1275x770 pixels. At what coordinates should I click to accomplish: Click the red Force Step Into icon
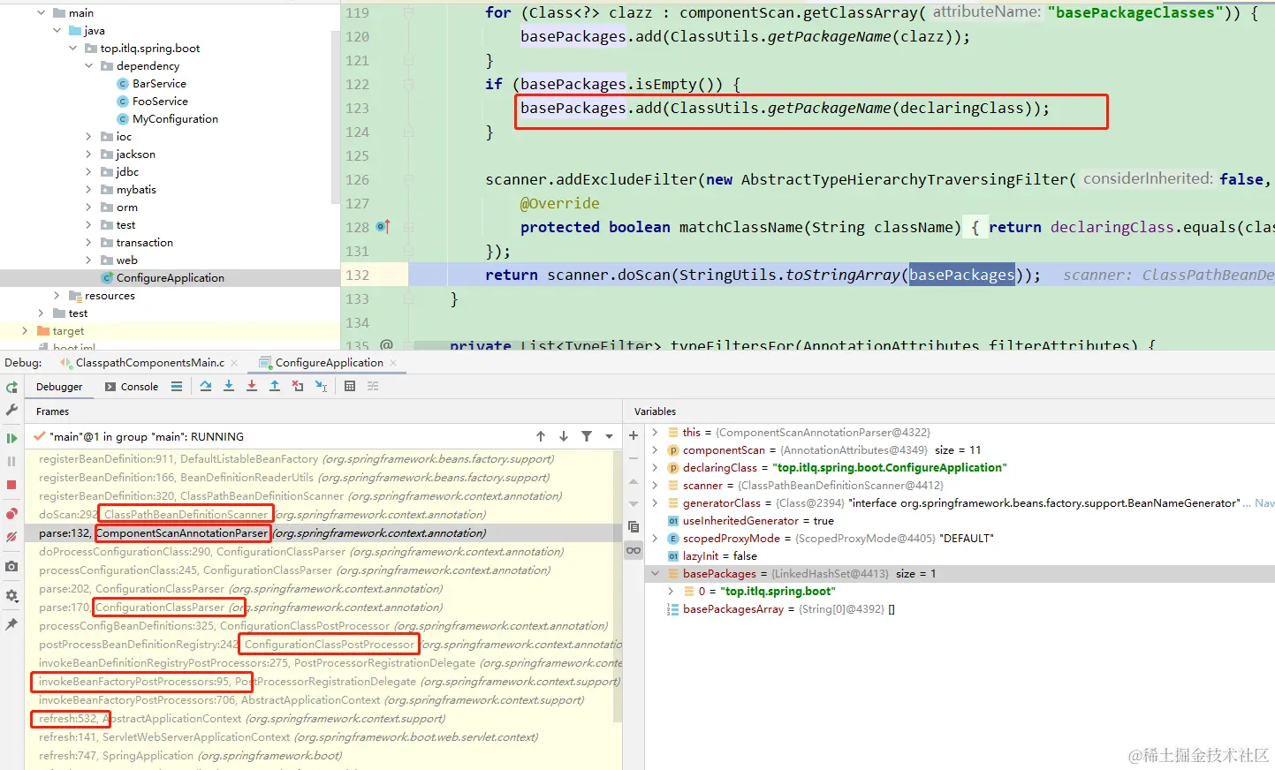pyautogui.click(x=252, y=386)
